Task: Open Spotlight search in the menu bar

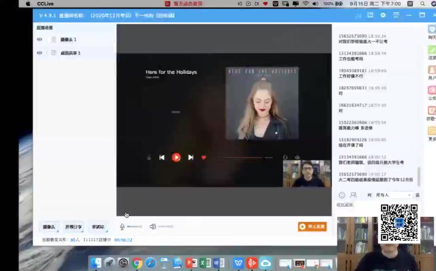Action: [422, 4]
